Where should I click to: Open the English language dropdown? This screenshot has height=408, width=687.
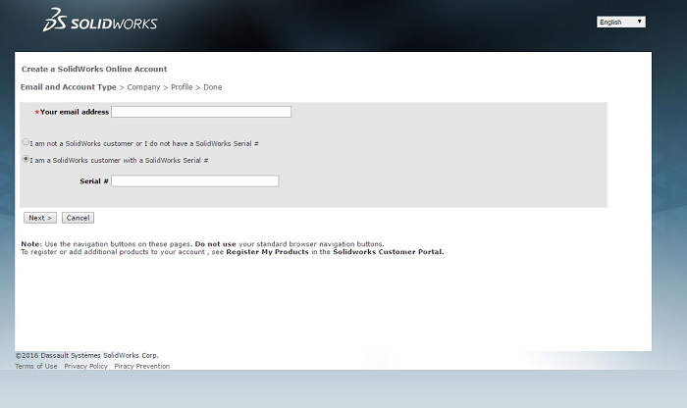621,22
